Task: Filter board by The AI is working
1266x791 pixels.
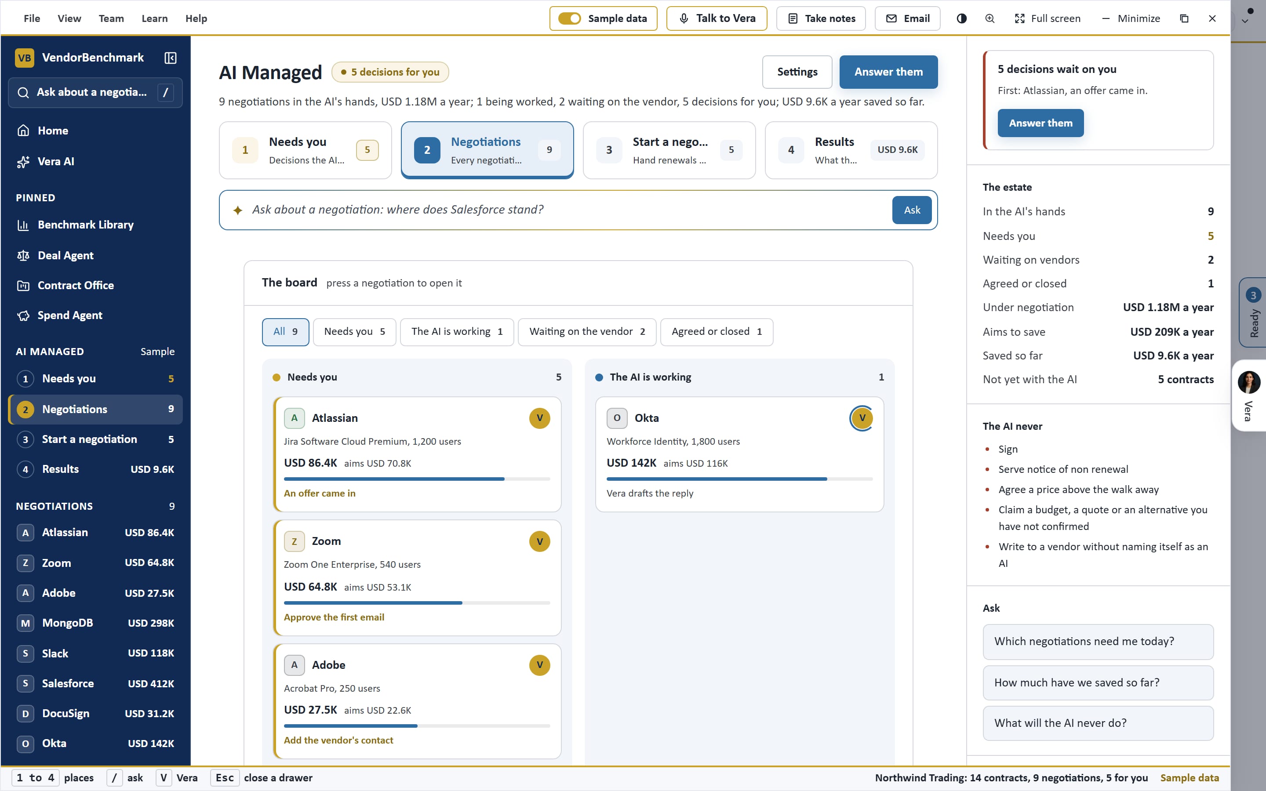Action: pyautogui.click(x=457, y=332)
